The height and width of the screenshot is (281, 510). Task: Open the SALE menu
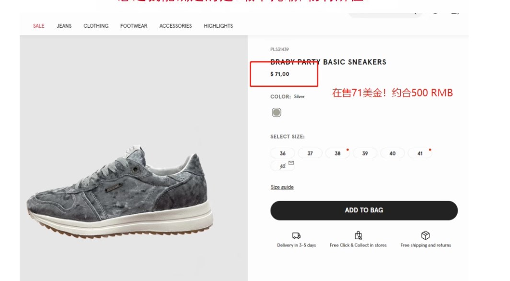(x=38, y=26)
